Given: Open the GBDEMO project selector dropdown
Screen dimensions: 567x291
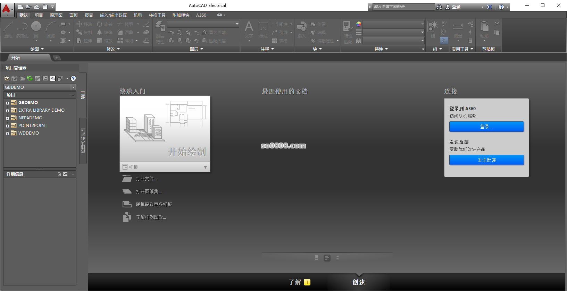Looking at the screenshot, I should [x=73, y=87].
